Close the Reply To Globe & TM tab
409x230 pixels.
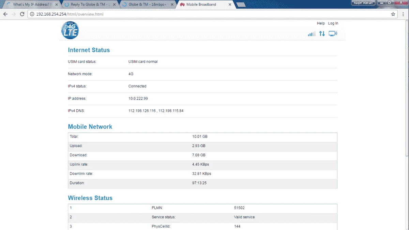[x=114, y=5]
